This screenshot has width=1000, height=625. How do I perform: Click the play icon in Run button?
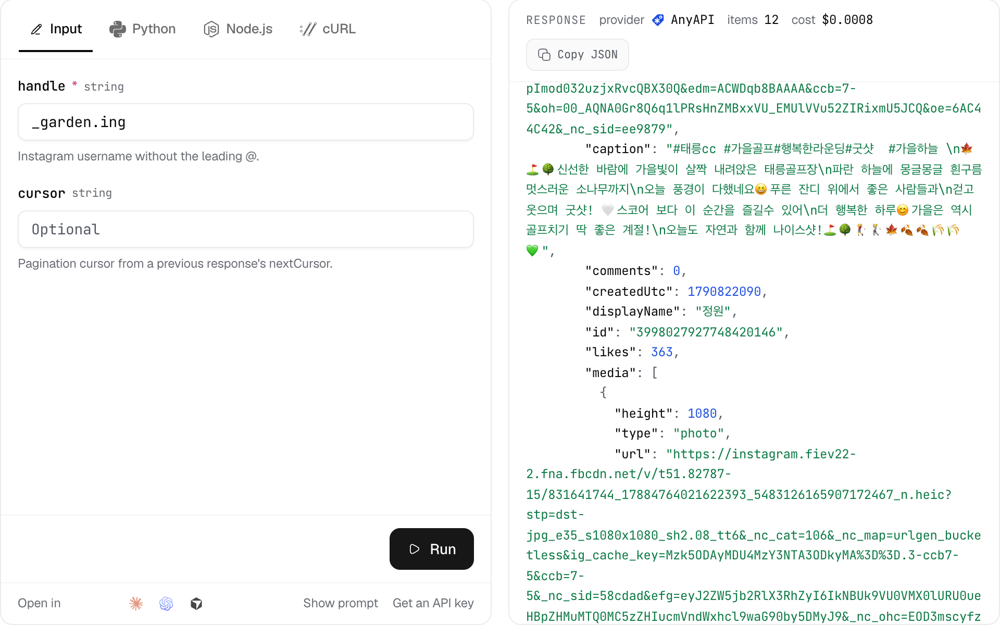coord(415,549)
